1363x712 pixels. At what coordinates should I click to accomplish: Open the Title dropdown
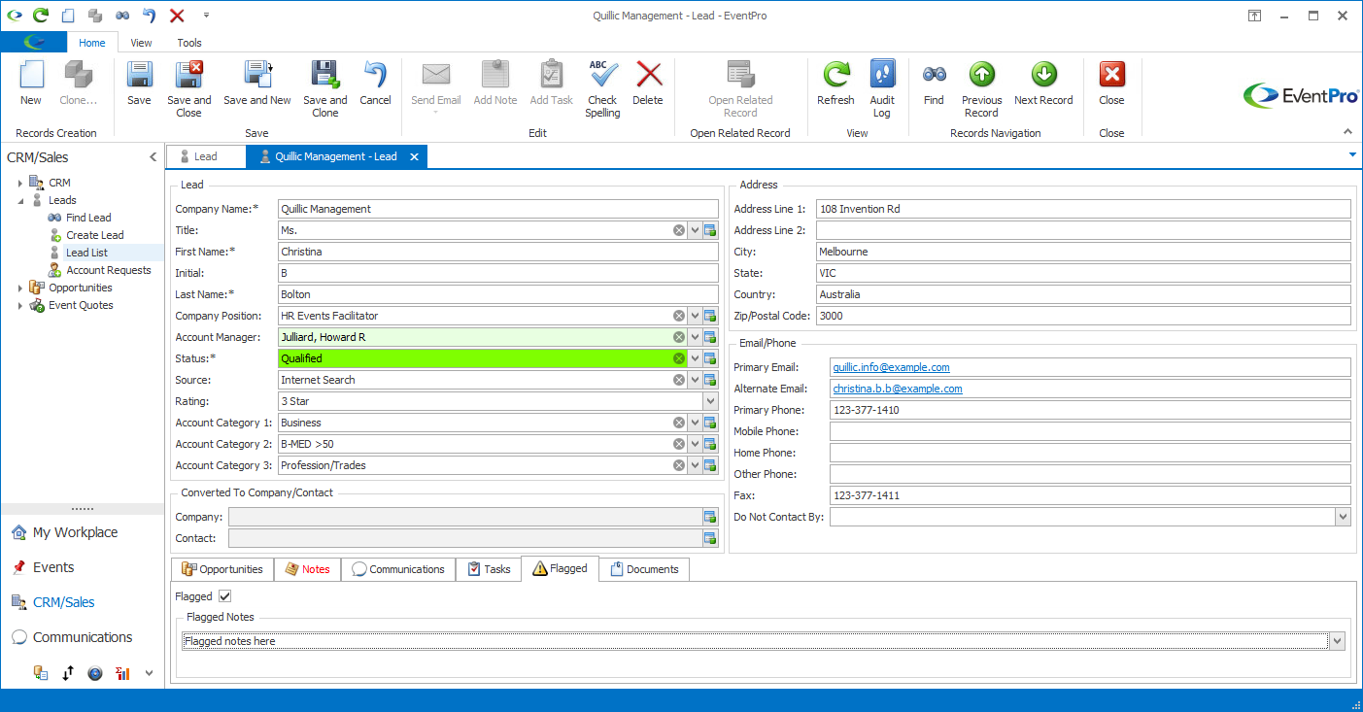tap(695, 230)
